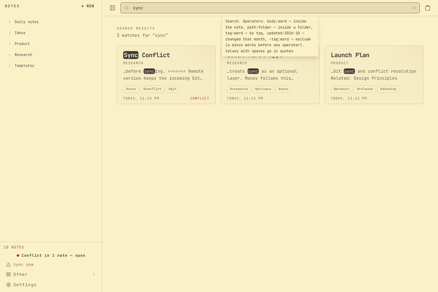This screenshot has height=292, width=438.
Task: Expand the Ideas folder chevron
Action: click(10, 33)
